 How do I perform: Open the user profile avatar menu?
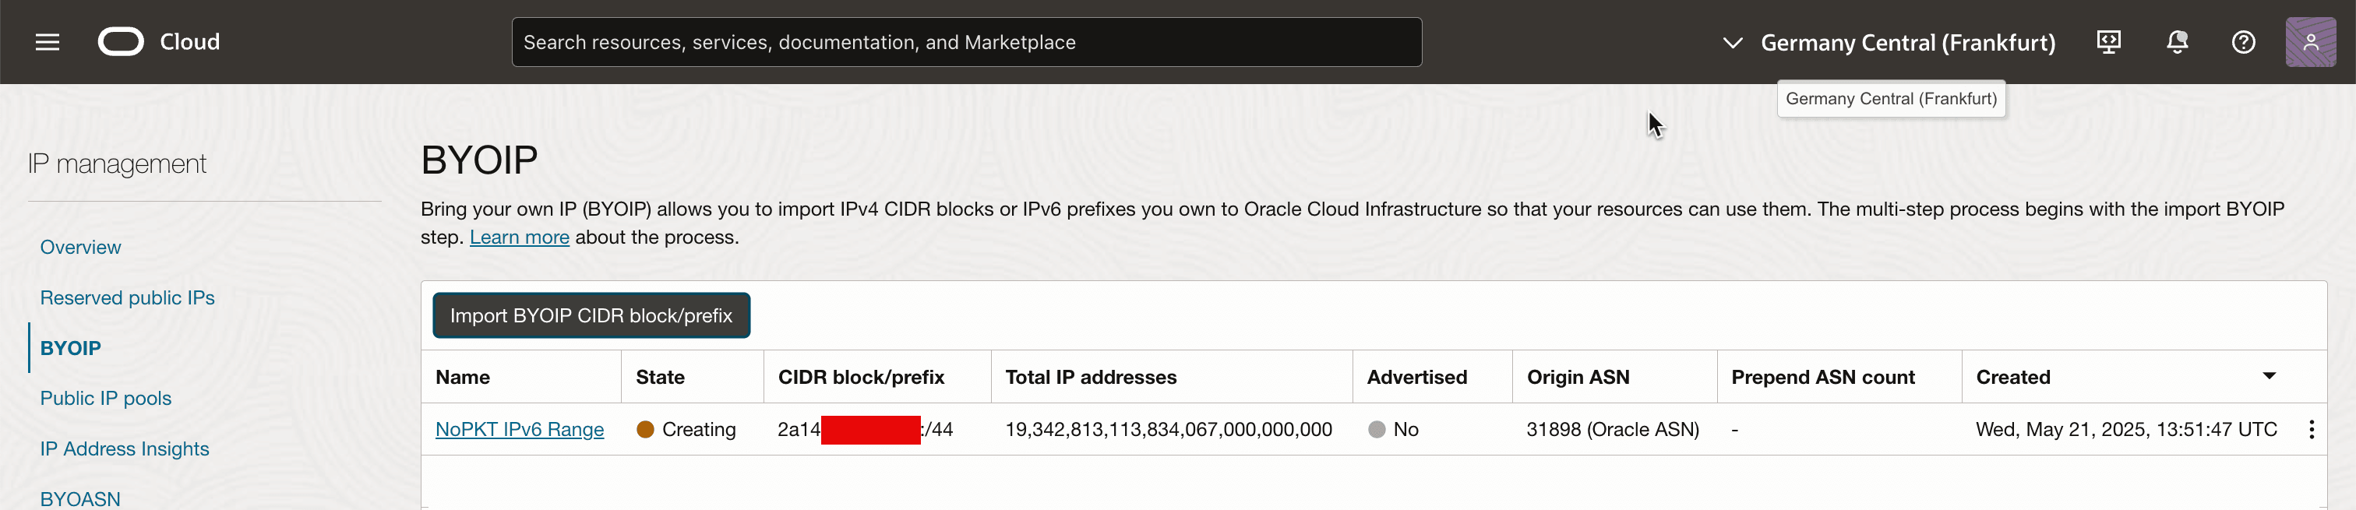(x=2310, y=42)
